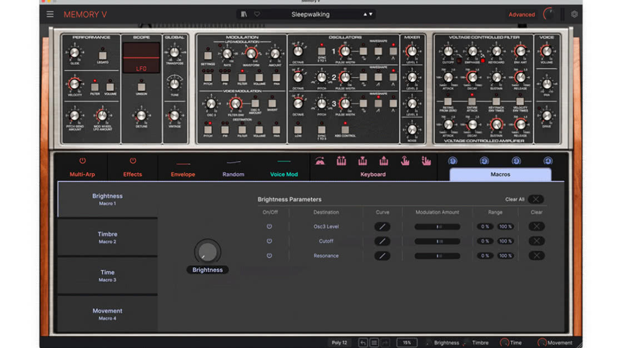Open LFO Modulation Settings button
Image resolution: width=622 pixels, height=348 pixels.
coord(208,56)
